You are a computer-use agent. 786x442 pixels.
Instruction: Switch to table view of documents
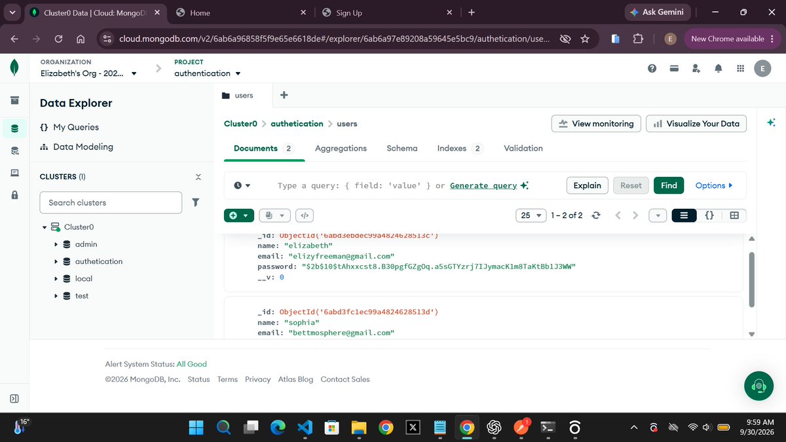point(734,215)
